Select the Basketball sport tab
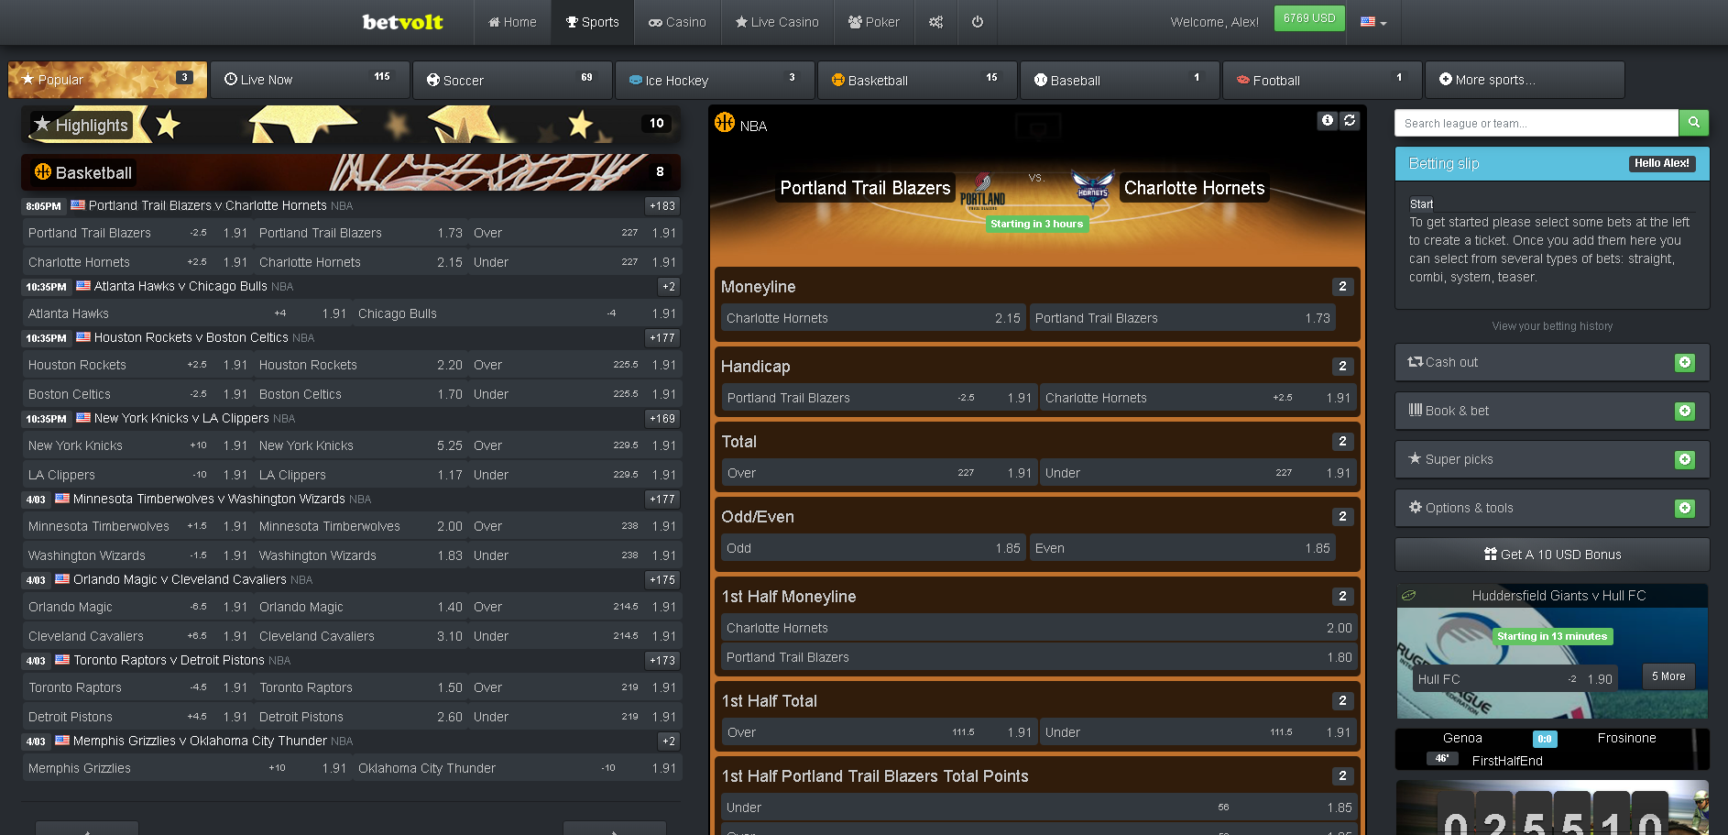1728x835 pixels. [917, 80]
